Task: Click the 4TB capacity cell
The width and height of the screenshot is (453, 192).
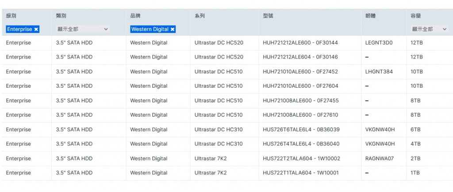Action: coord(415,144)
